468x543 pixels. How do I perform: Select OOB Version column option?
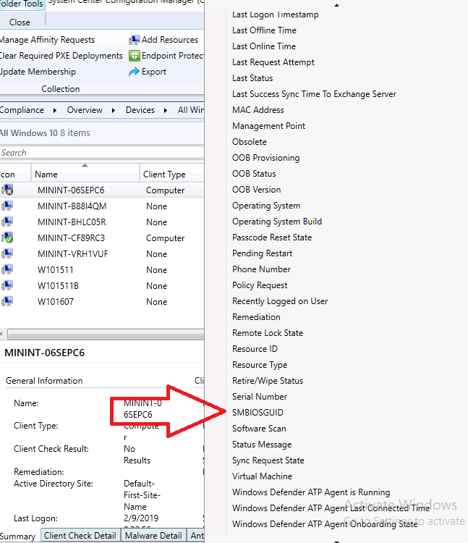click(256, 190)
